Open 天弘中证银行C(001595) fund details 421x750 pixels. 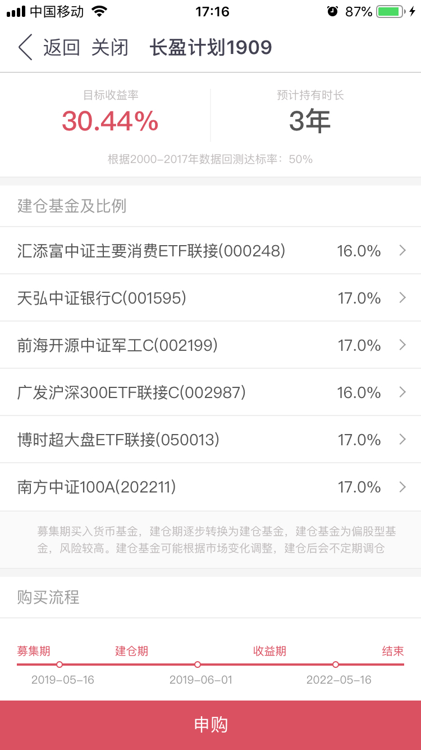210,298
